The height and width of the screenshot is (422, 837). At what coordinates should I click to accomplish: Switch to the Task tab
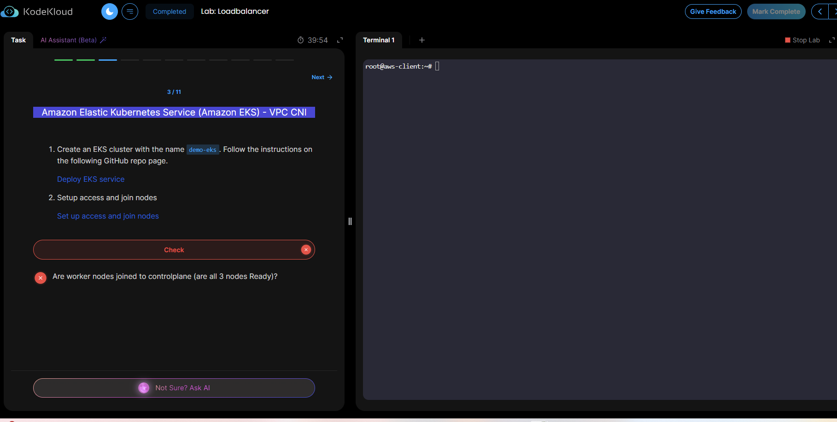pyautogui.click(x=18, y=40)
